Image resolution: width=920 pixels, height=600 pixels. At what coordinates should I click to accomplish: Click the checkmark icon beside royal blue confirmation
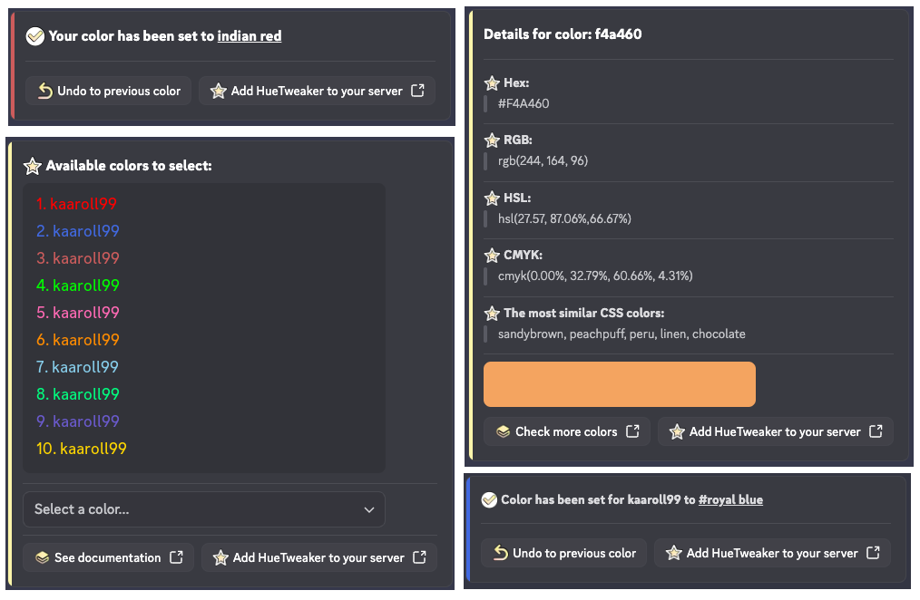[x=489, y=499]
